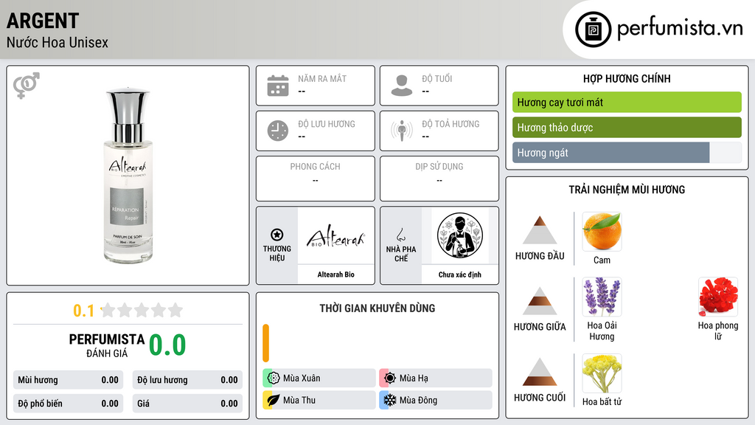Viewport: 755px width, 425px height.
Task: Click the Hương cuối pyramid icon
Action: click(x=540, y=372)
